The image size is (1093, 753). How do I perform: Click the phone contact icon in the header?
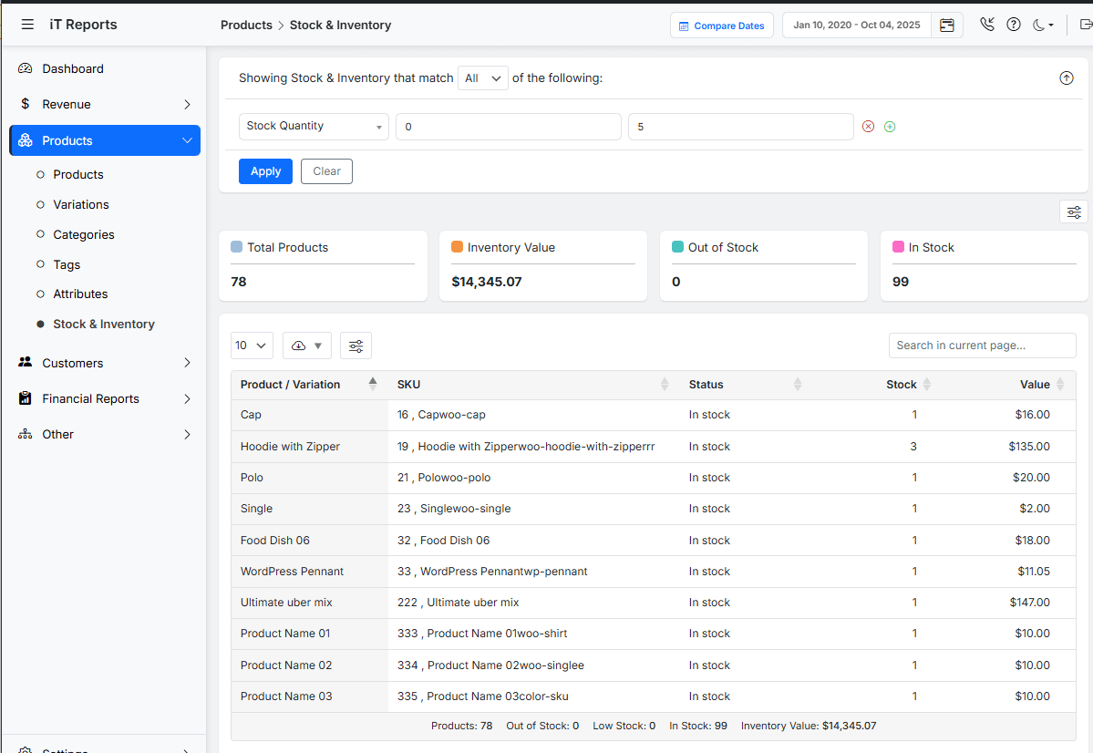point(987,25)
